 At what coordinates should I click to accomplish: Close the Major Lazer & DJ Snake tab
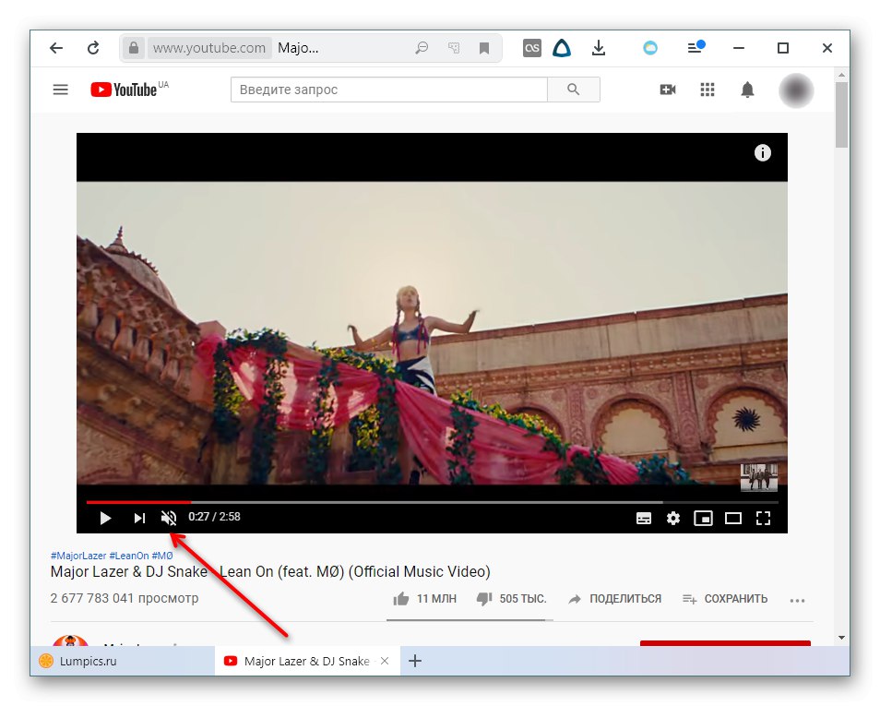pos(385,661)
